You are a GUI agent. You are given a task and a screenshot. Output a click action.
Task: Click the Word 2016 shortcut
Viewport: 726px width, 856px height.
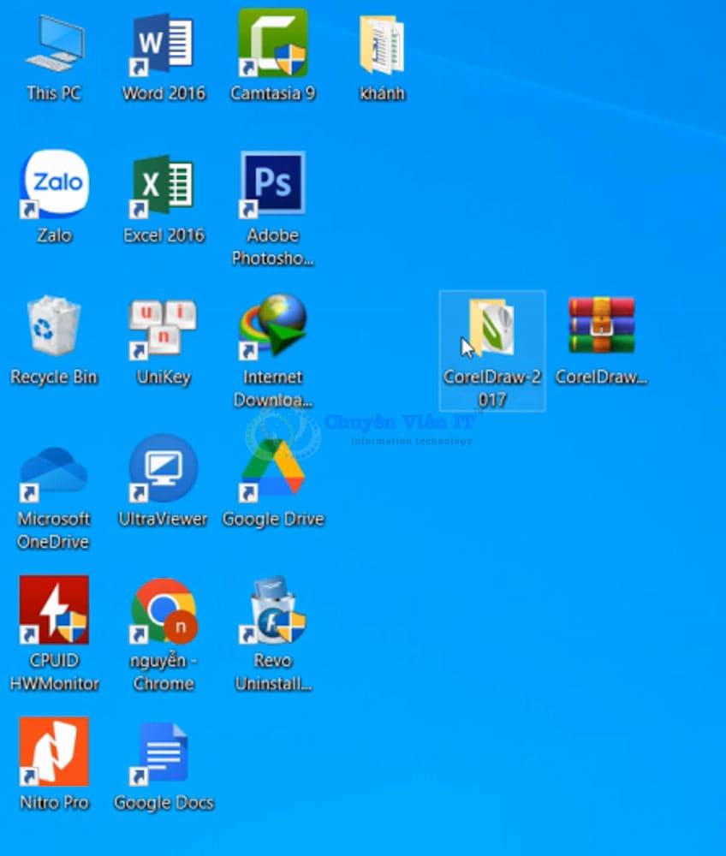coord(164,45)
